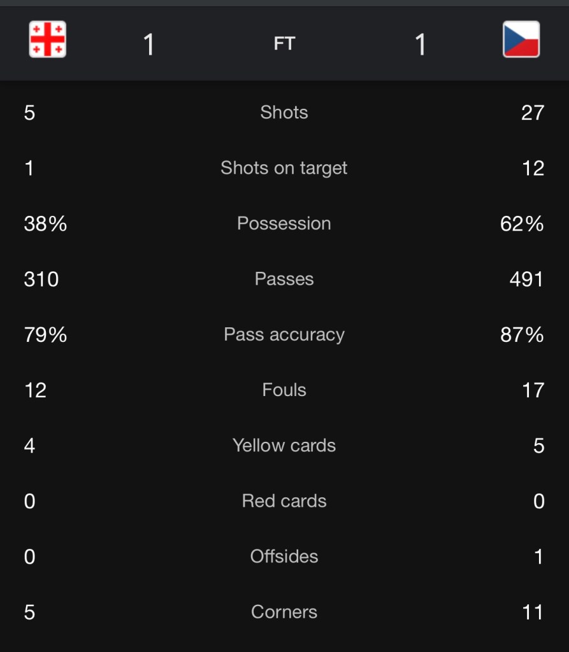Click Czech Republic's 27 shots value
This screenshot has height=652, width=569.
[531, 113]
